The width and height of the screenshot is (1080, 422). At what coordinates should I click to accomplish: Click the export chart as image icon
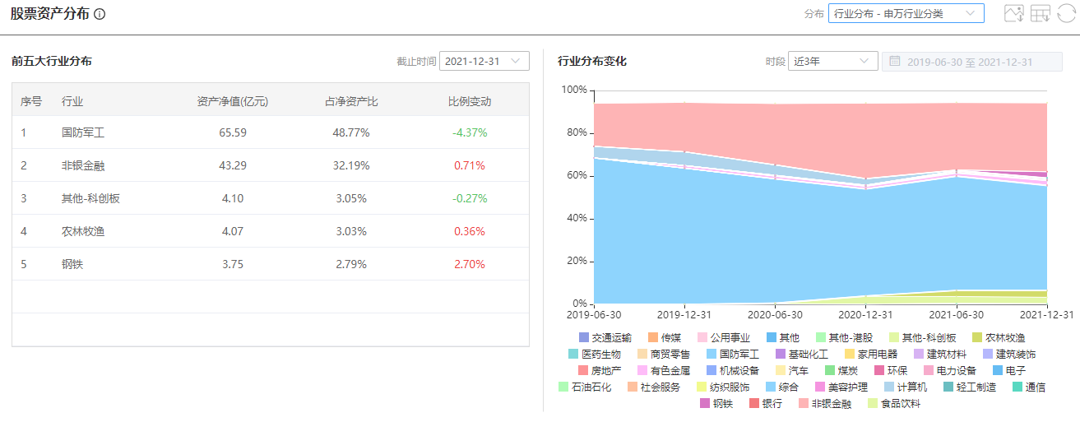tap(1013, 13)
